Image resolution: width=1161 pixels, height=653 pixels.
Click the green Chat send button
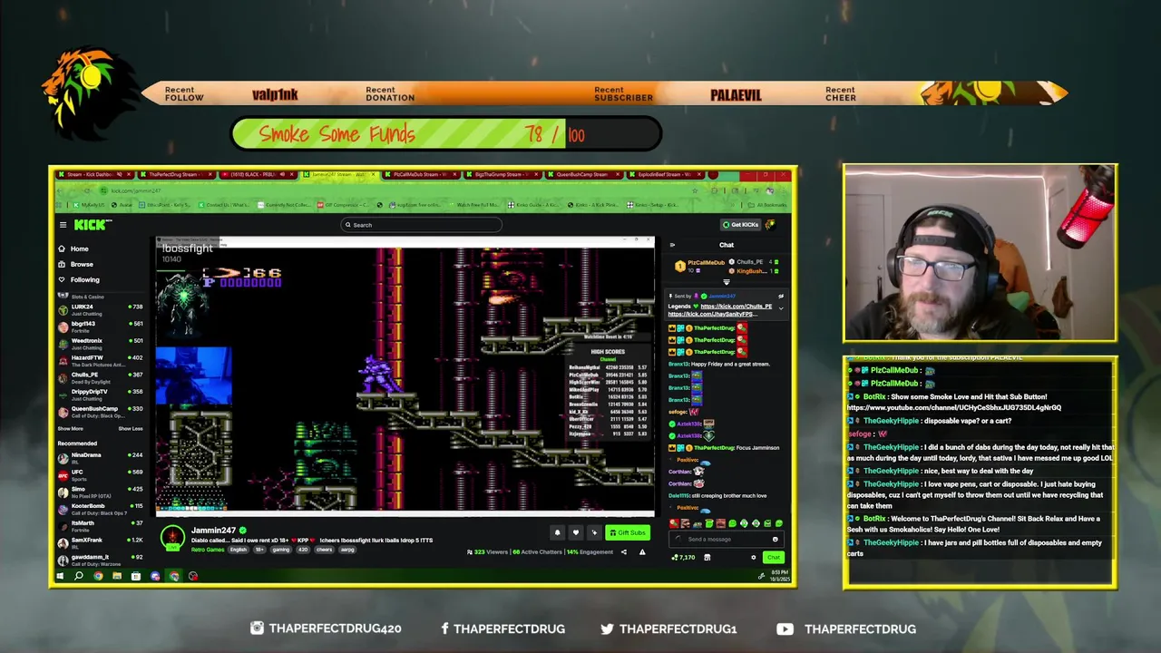[x=773, y=558]
